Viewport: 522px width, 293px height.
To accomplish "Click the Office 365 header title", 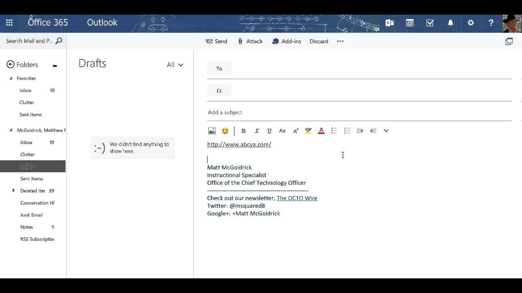I will (48, 23).
